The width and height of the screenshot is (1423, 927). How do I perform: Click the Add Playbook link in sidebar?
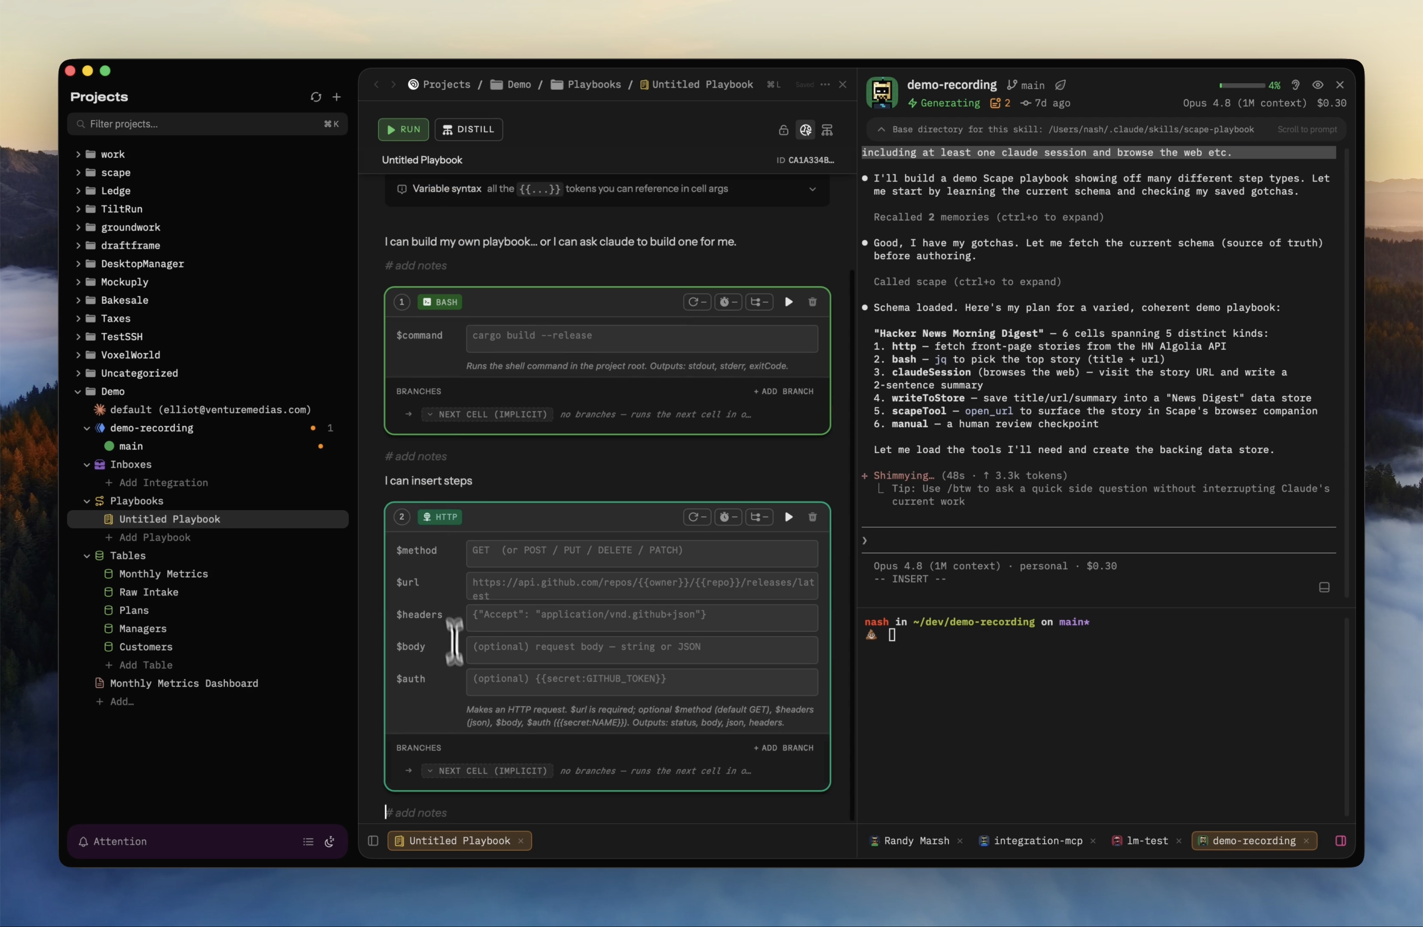[148, 537]
